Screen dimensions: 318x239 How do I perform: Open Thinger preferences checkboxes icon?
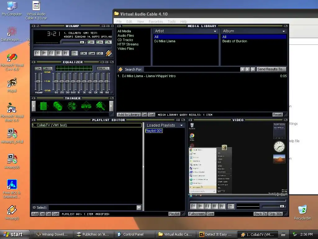pos(72,106)
